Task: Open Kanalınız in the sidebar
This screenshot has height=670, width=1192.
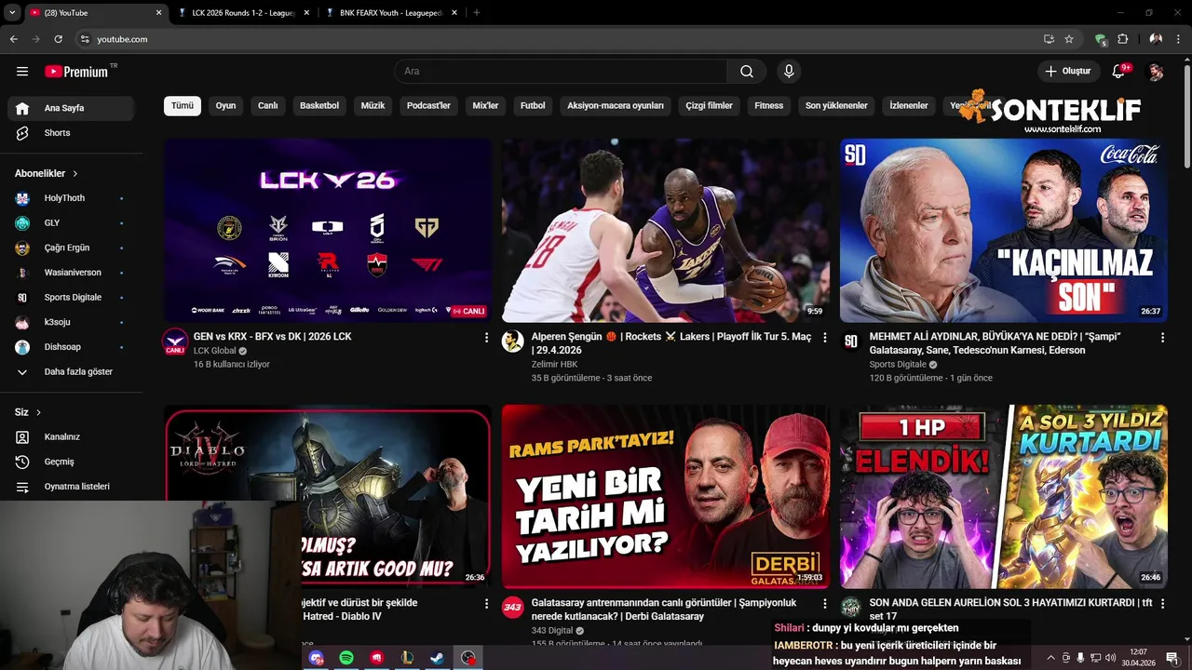Action: pos(71,436)
